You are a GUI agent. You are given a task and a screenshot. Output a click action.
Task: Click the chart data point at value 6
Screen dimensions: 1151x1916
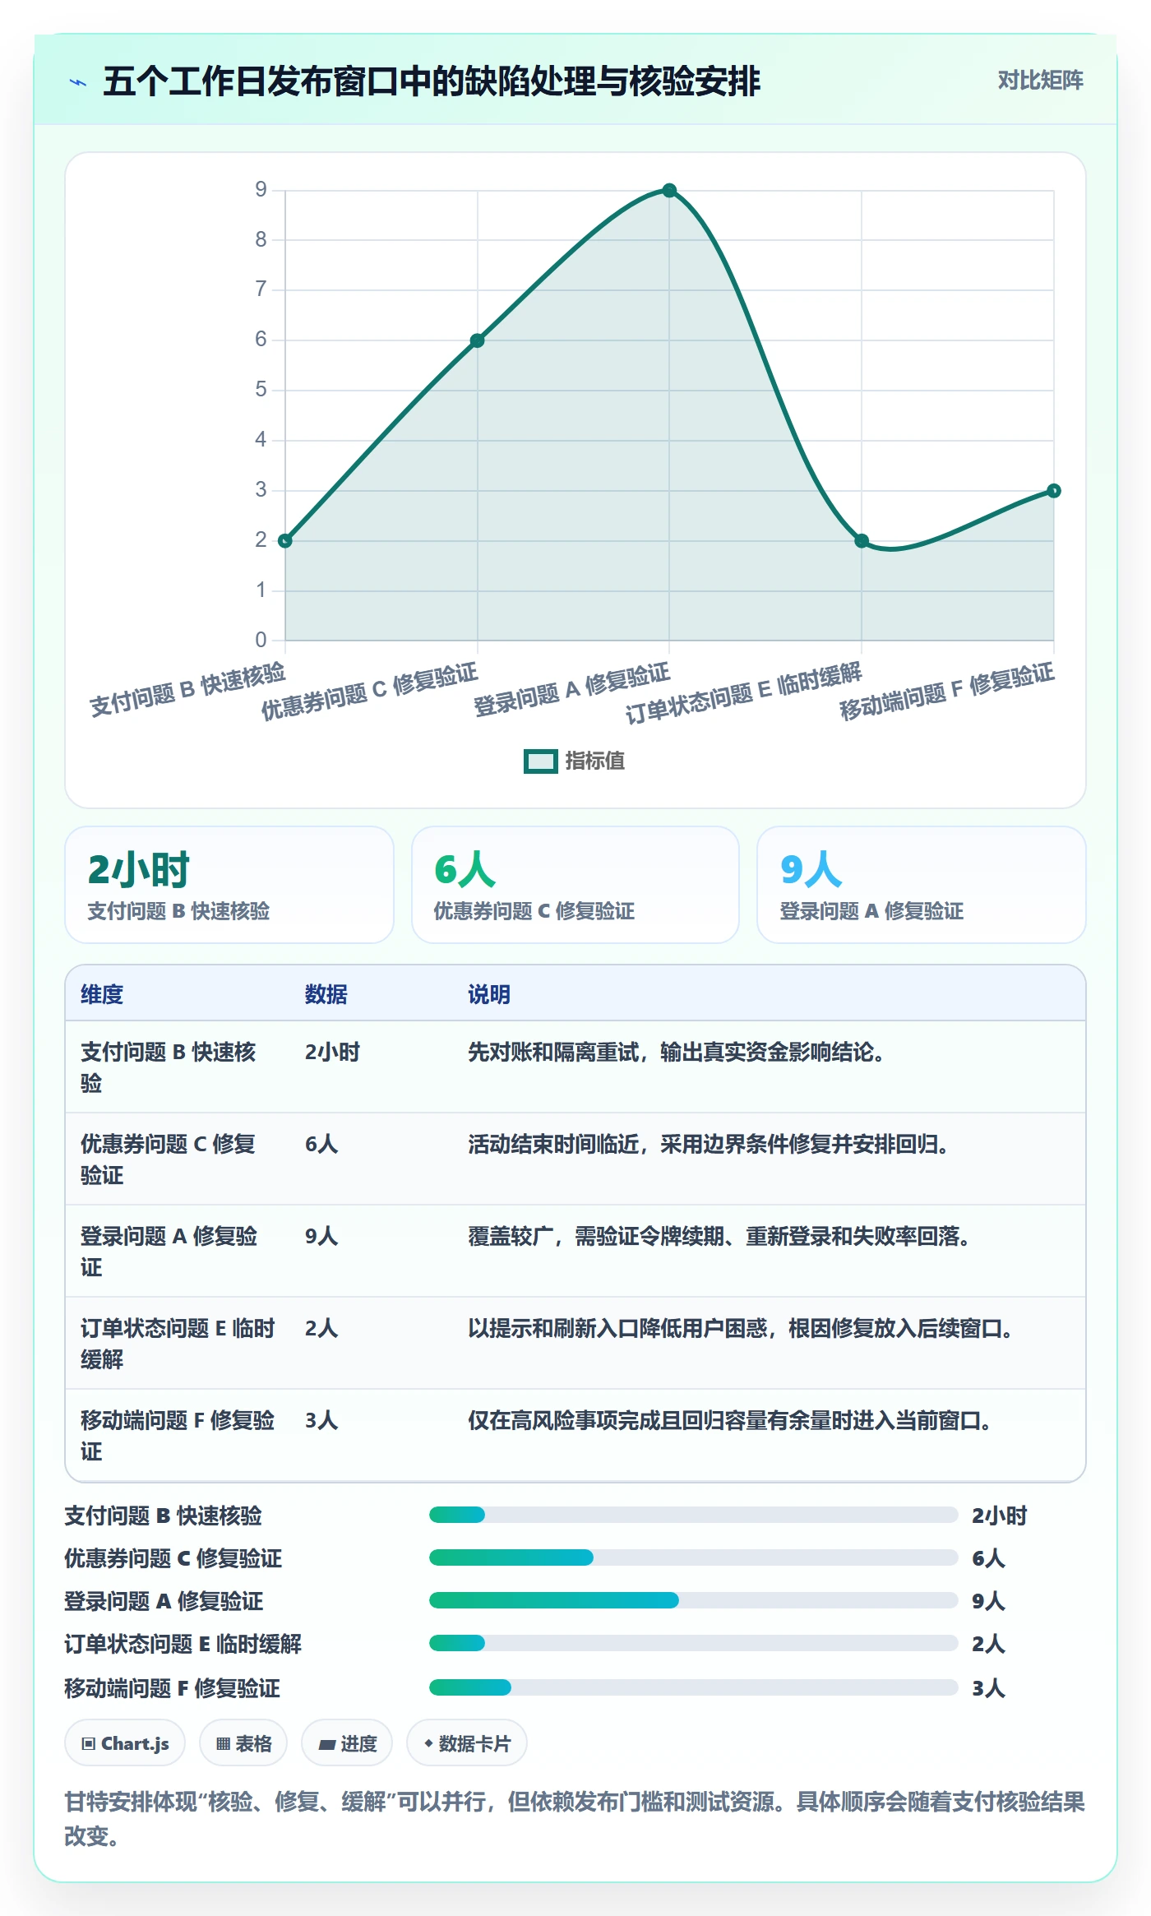point(477,340)
